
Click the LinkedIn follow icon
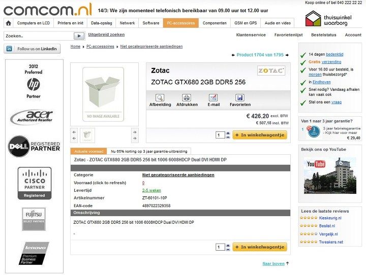coord(9,49)
